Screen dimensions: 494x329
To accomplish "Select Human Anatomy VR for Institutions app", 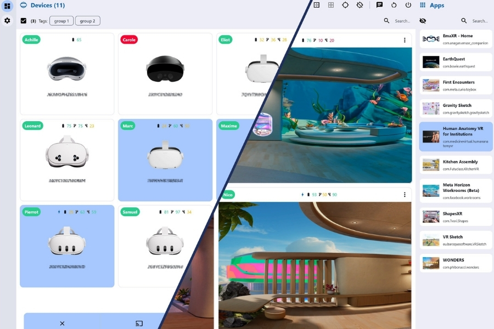I will pyautogui.click(x=456, y=137).
